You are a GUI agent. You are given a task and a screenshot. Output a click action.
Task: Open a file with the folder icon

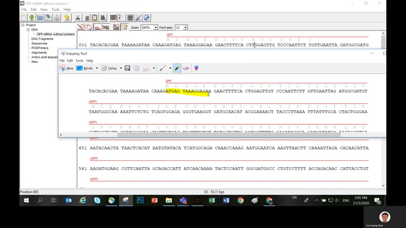[x=40, y=18]
